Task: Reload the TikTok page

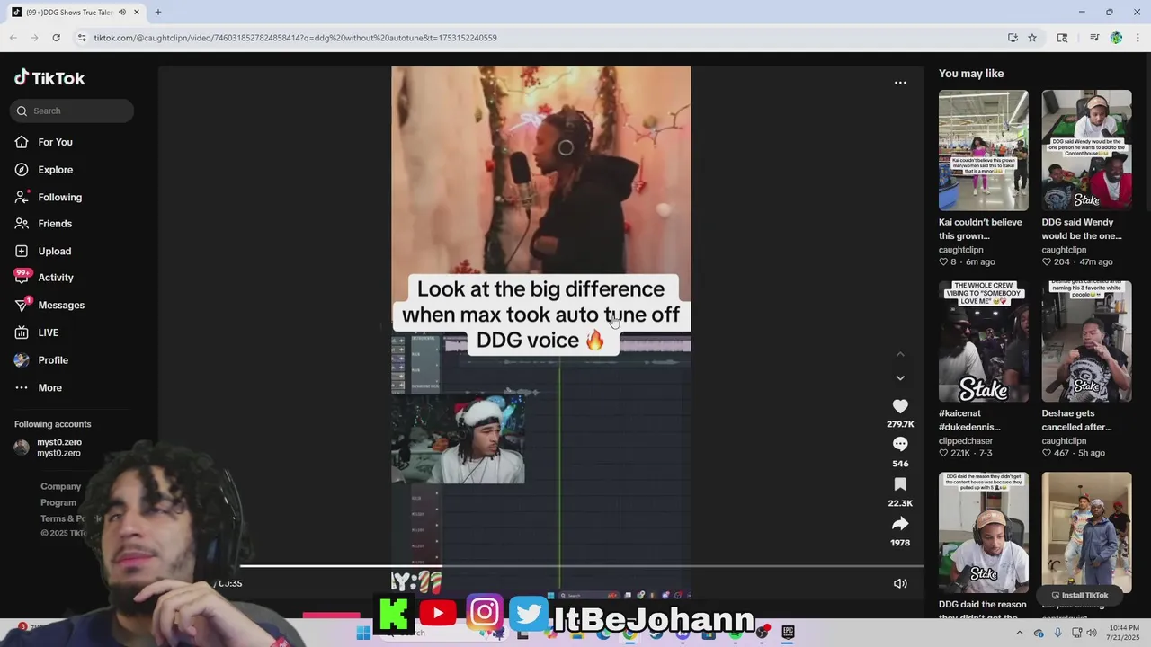Action: pos(56,38)
